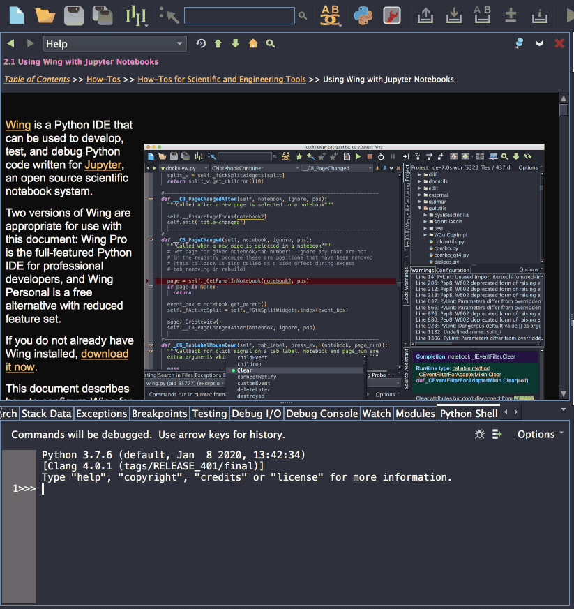Open the Table of Contents link
Screen dimensions: 574x609
coord(37,80)
